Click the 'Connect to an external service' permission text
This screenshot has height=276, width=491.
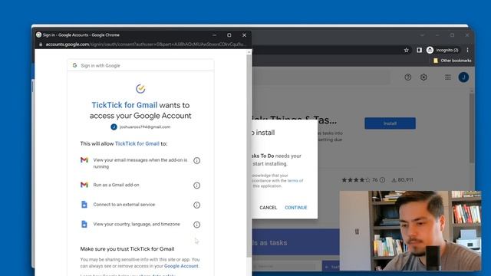(124, 205)
